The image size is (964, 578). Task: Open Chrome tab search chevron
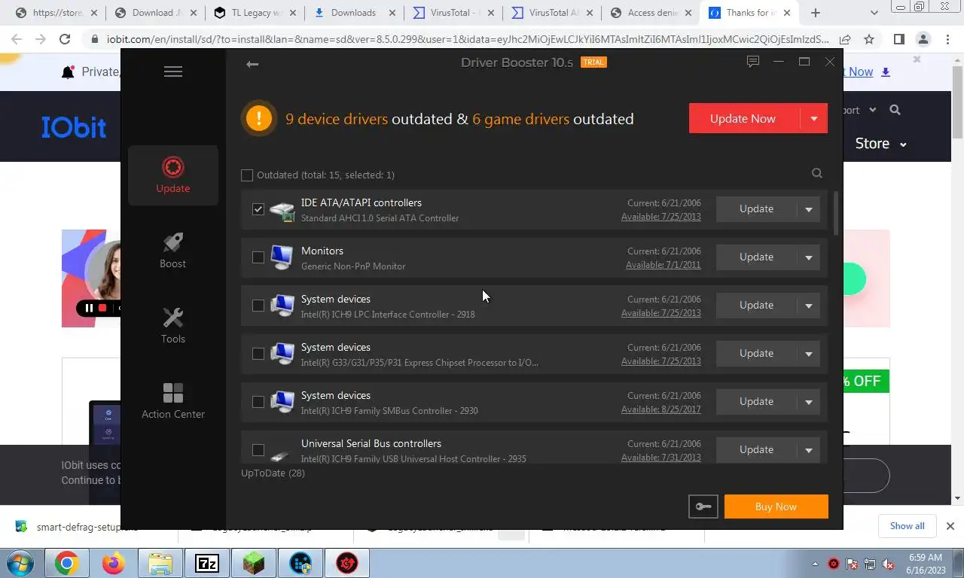pyautogui.click(x=874, y=13)
